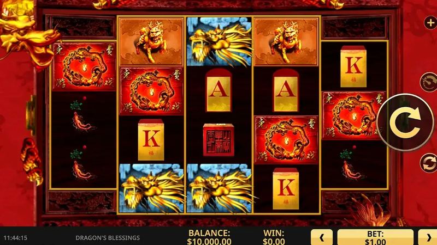This screenshot has height=245, width=437.
Task: Click the BALANCE $10,000.00 display
Action: pos(209,237)
